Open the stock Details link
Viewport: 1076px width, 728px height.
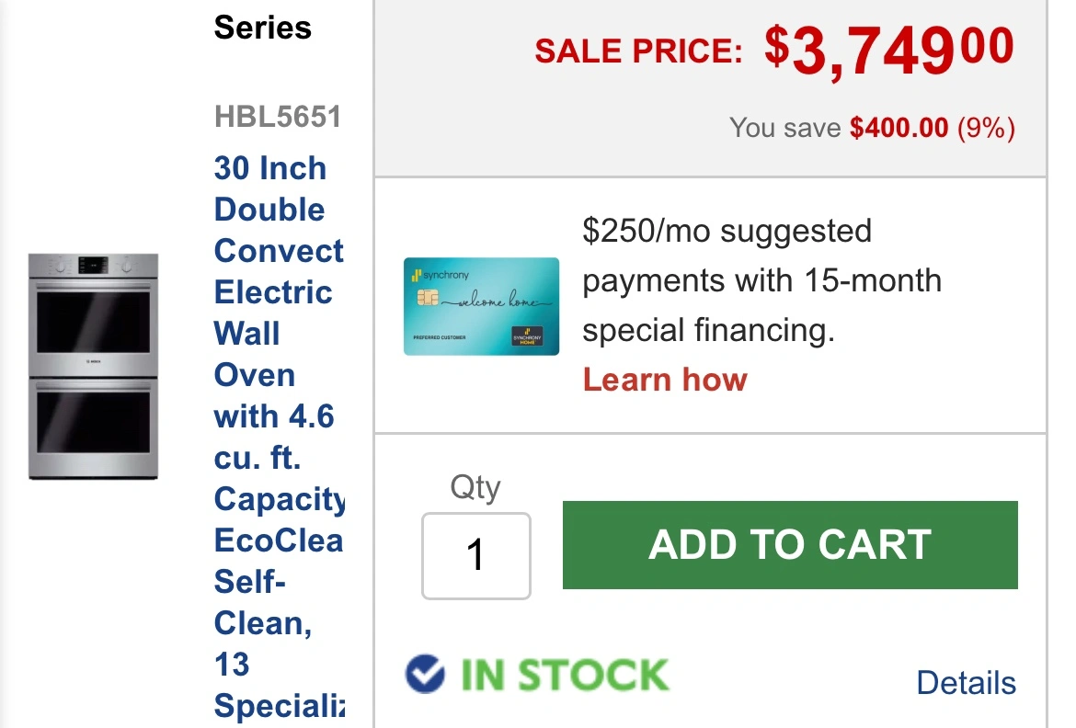click(966, 683)
